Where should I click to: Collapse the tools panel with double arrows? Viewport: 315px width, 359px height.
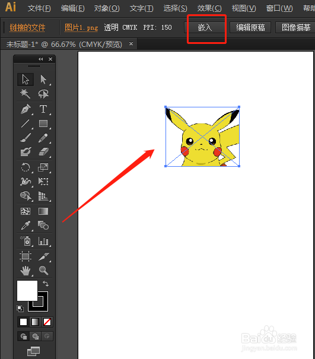[41, 59]
